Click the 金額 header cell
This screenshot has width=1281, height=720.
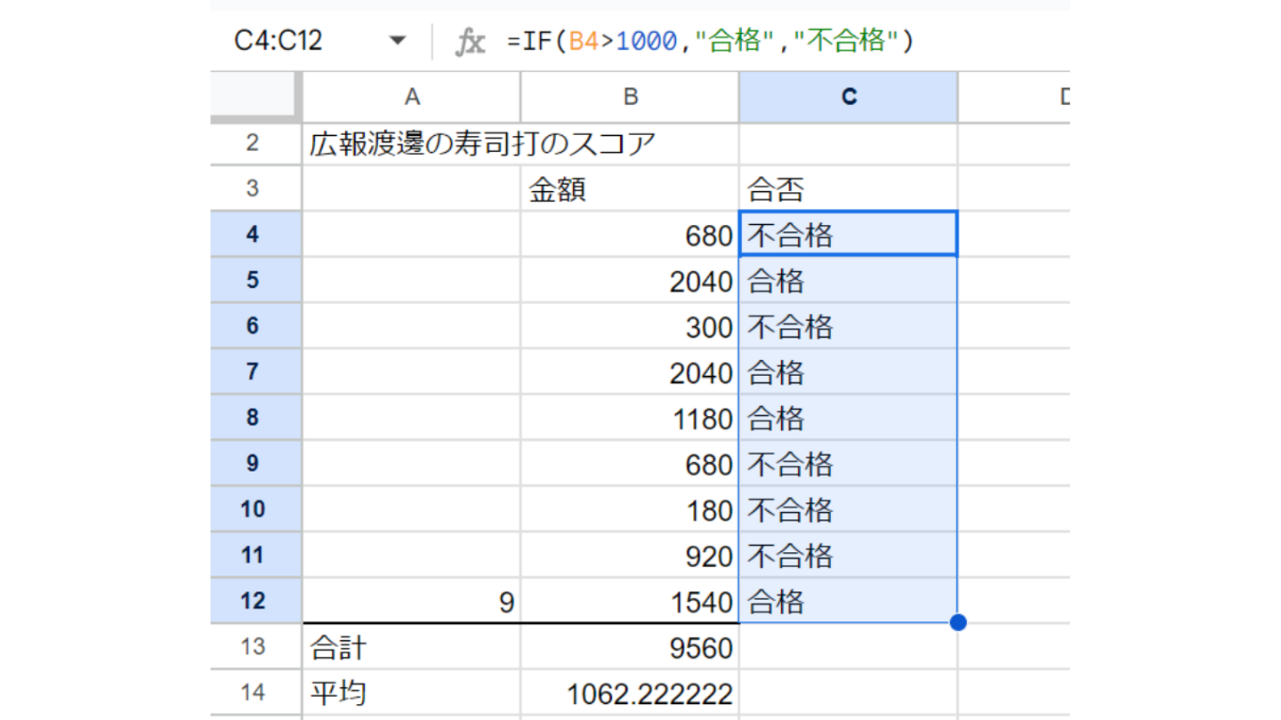[630, 188]
